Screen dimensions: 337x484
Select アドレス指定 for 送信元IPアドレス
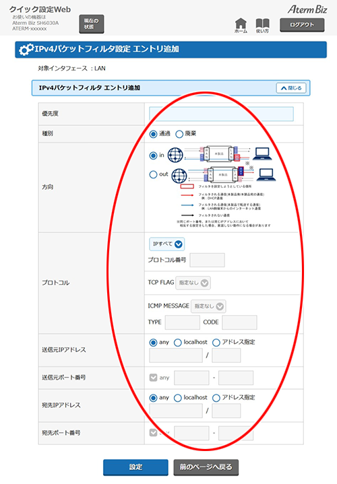216,343
